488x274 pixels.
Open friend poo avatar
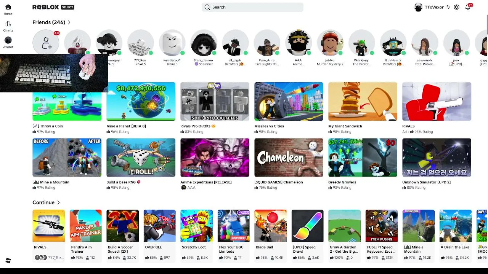click(456, 43)
